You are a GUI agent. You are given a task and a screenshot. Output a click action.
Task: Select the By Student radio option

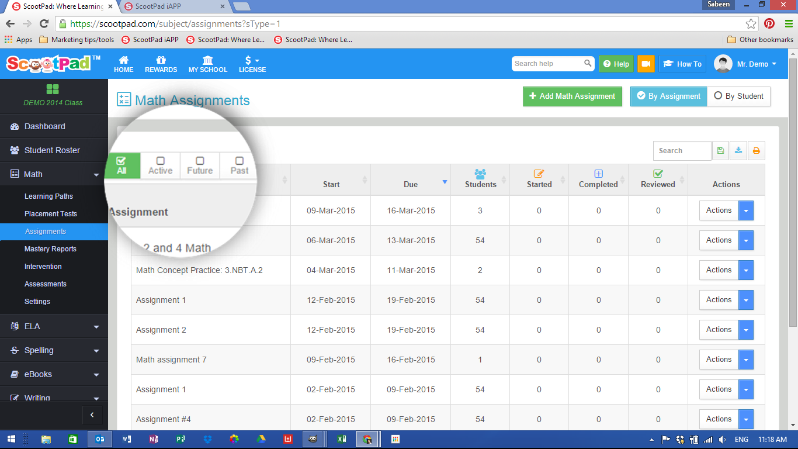pos(738,96)
